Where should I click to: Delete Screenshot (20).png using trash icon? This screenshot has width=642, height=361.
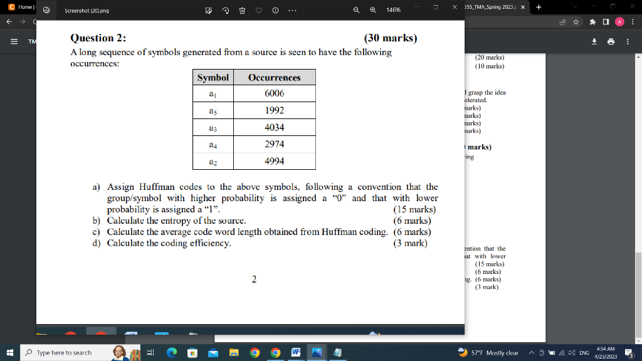point(243,10)
